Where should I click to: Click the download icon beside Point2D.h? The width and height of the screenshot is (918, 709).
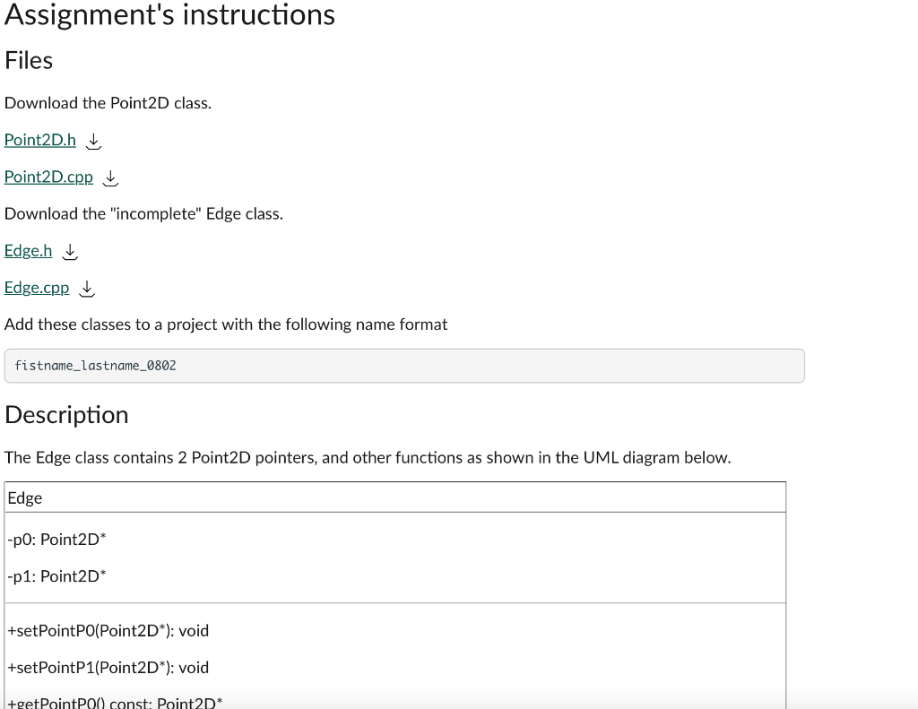point(92,142)
